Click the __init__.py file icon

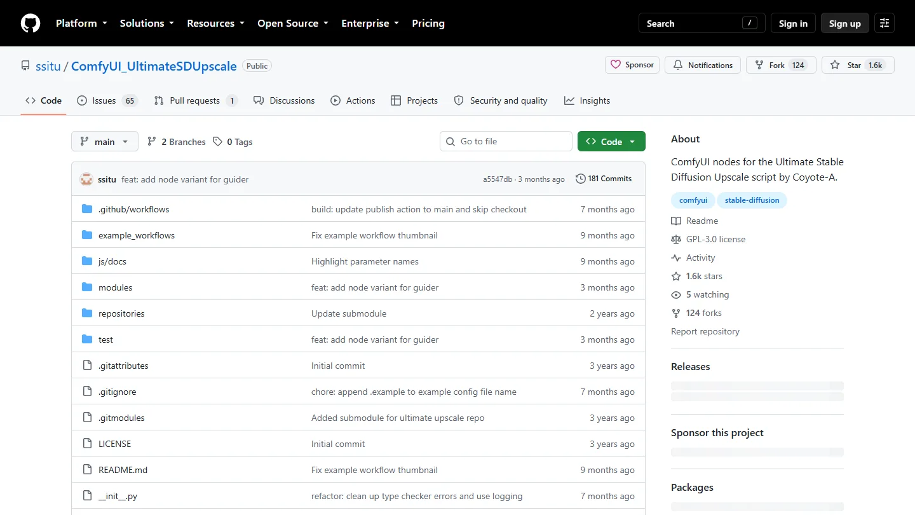tap(87, 496)
